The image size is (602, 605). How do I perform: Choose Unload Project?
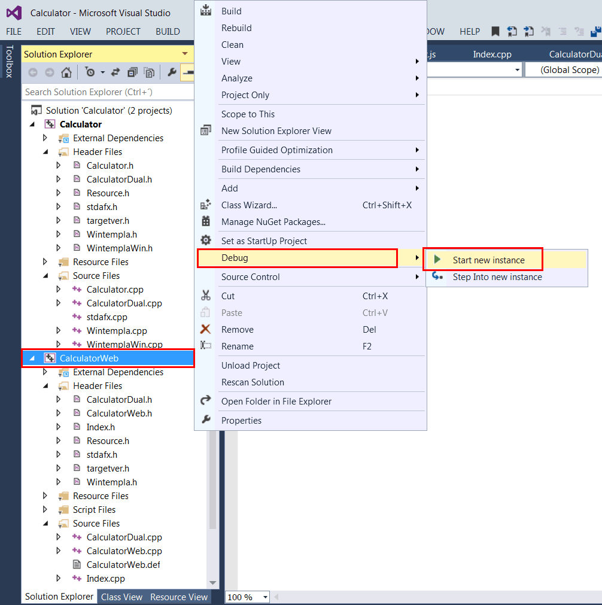(x=311, y=365)
